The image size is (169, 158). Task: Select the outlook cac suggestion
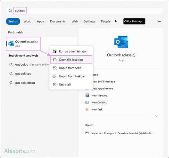pyautogui.click(x=29, y=73)
